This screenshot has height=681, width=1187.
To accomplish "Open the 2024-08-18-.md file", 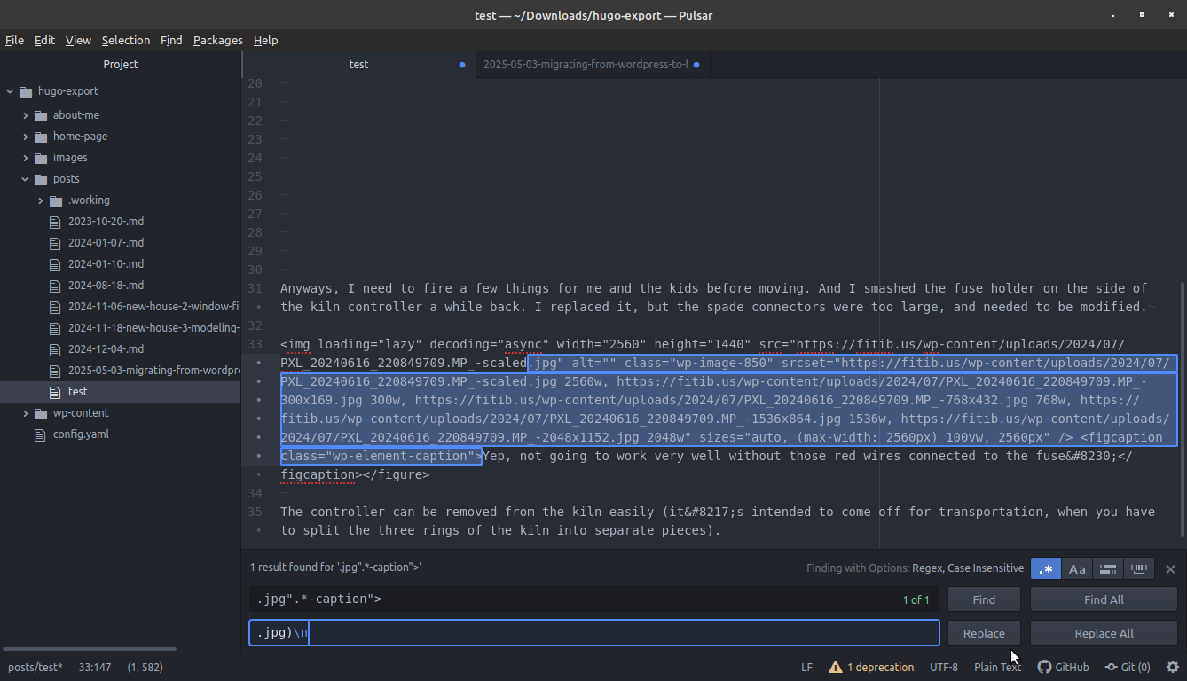I will (106, 286).
